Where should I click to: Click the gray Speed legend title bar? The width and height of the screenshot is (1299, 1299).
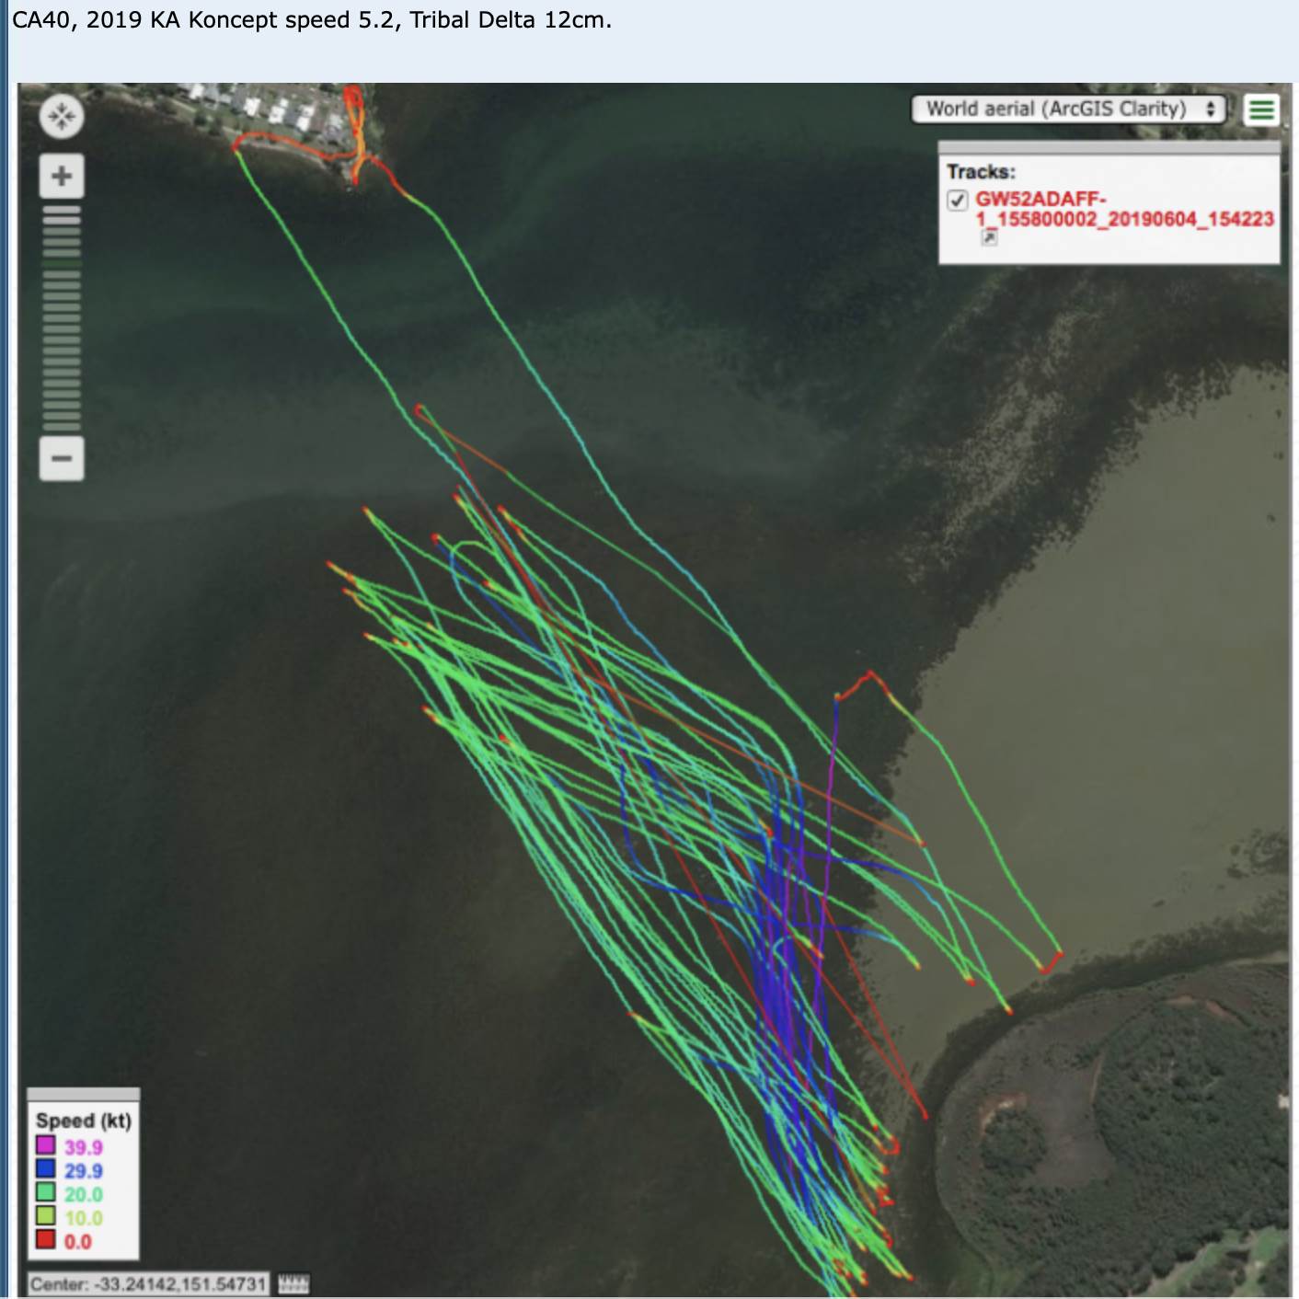(84, 1095)
